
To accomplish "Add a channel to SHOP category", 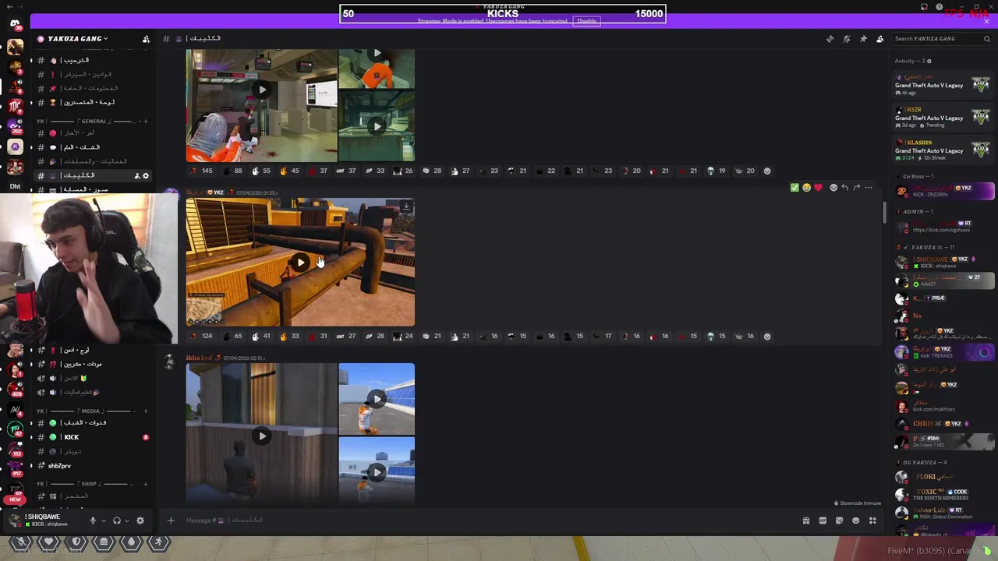I will pos(146,484).
